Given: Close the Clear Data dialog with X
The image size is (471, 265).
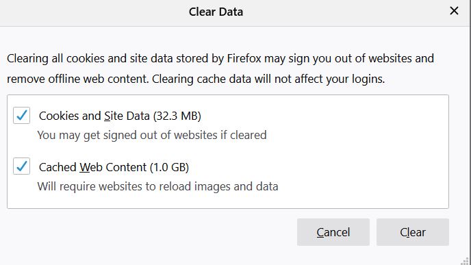Looking at the screenshot, I should (x=454, y=11).
